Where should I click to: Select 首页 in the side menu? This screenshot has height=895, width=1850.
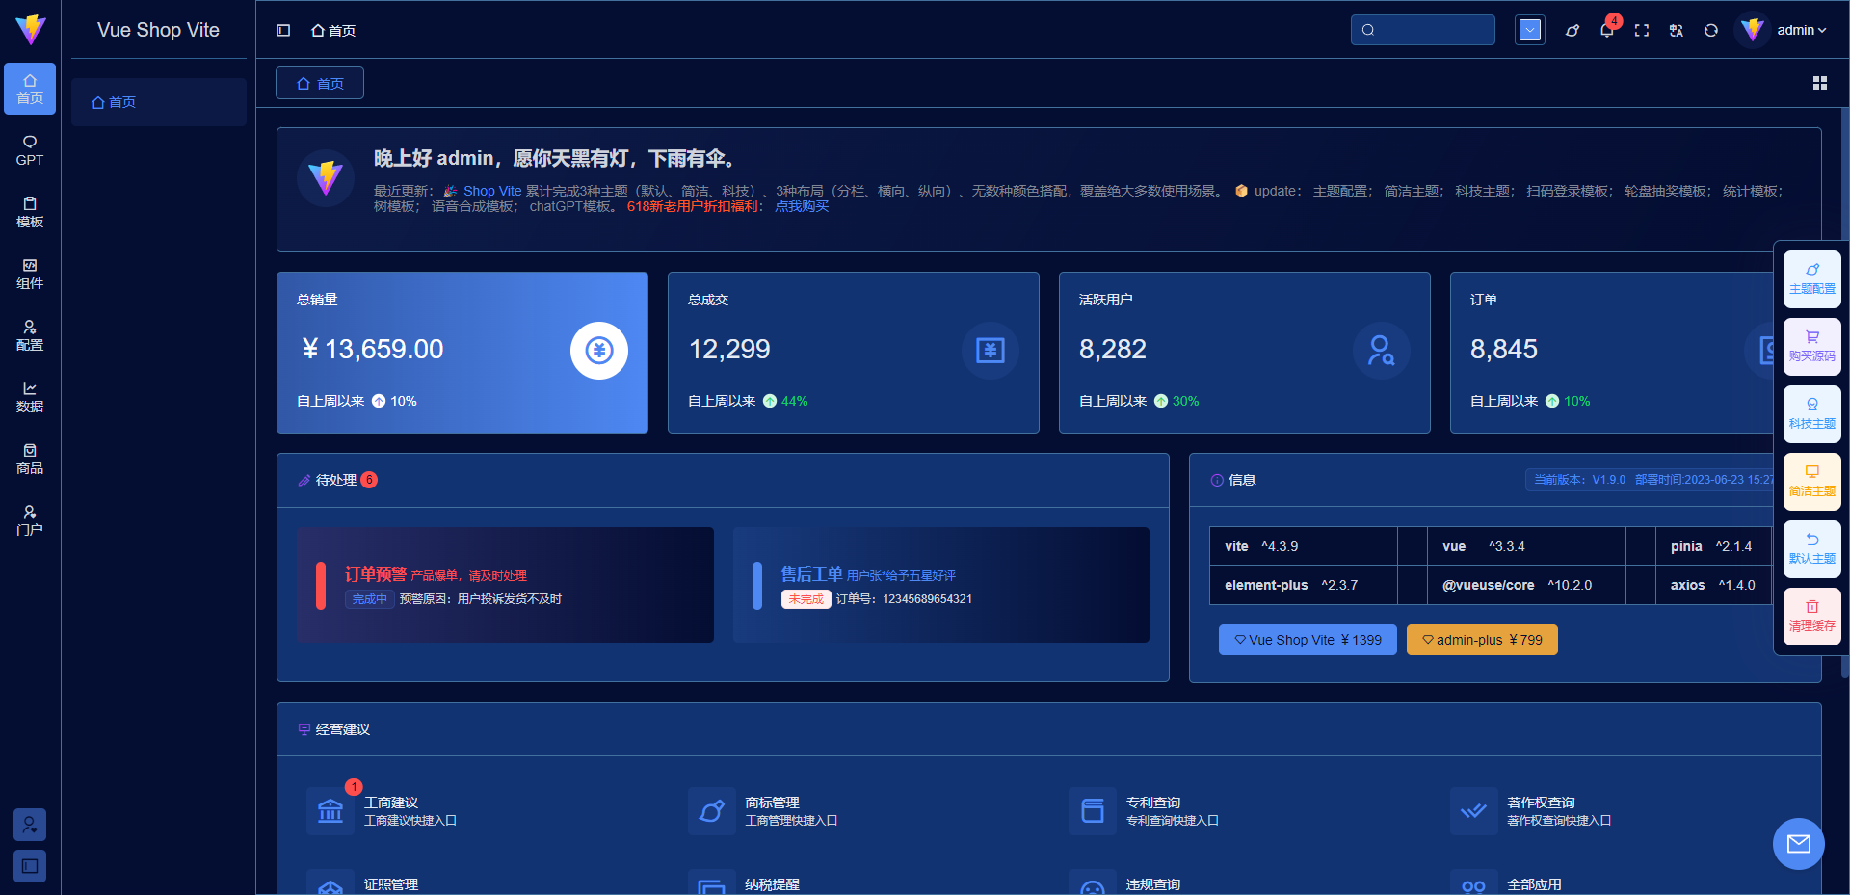159,102
